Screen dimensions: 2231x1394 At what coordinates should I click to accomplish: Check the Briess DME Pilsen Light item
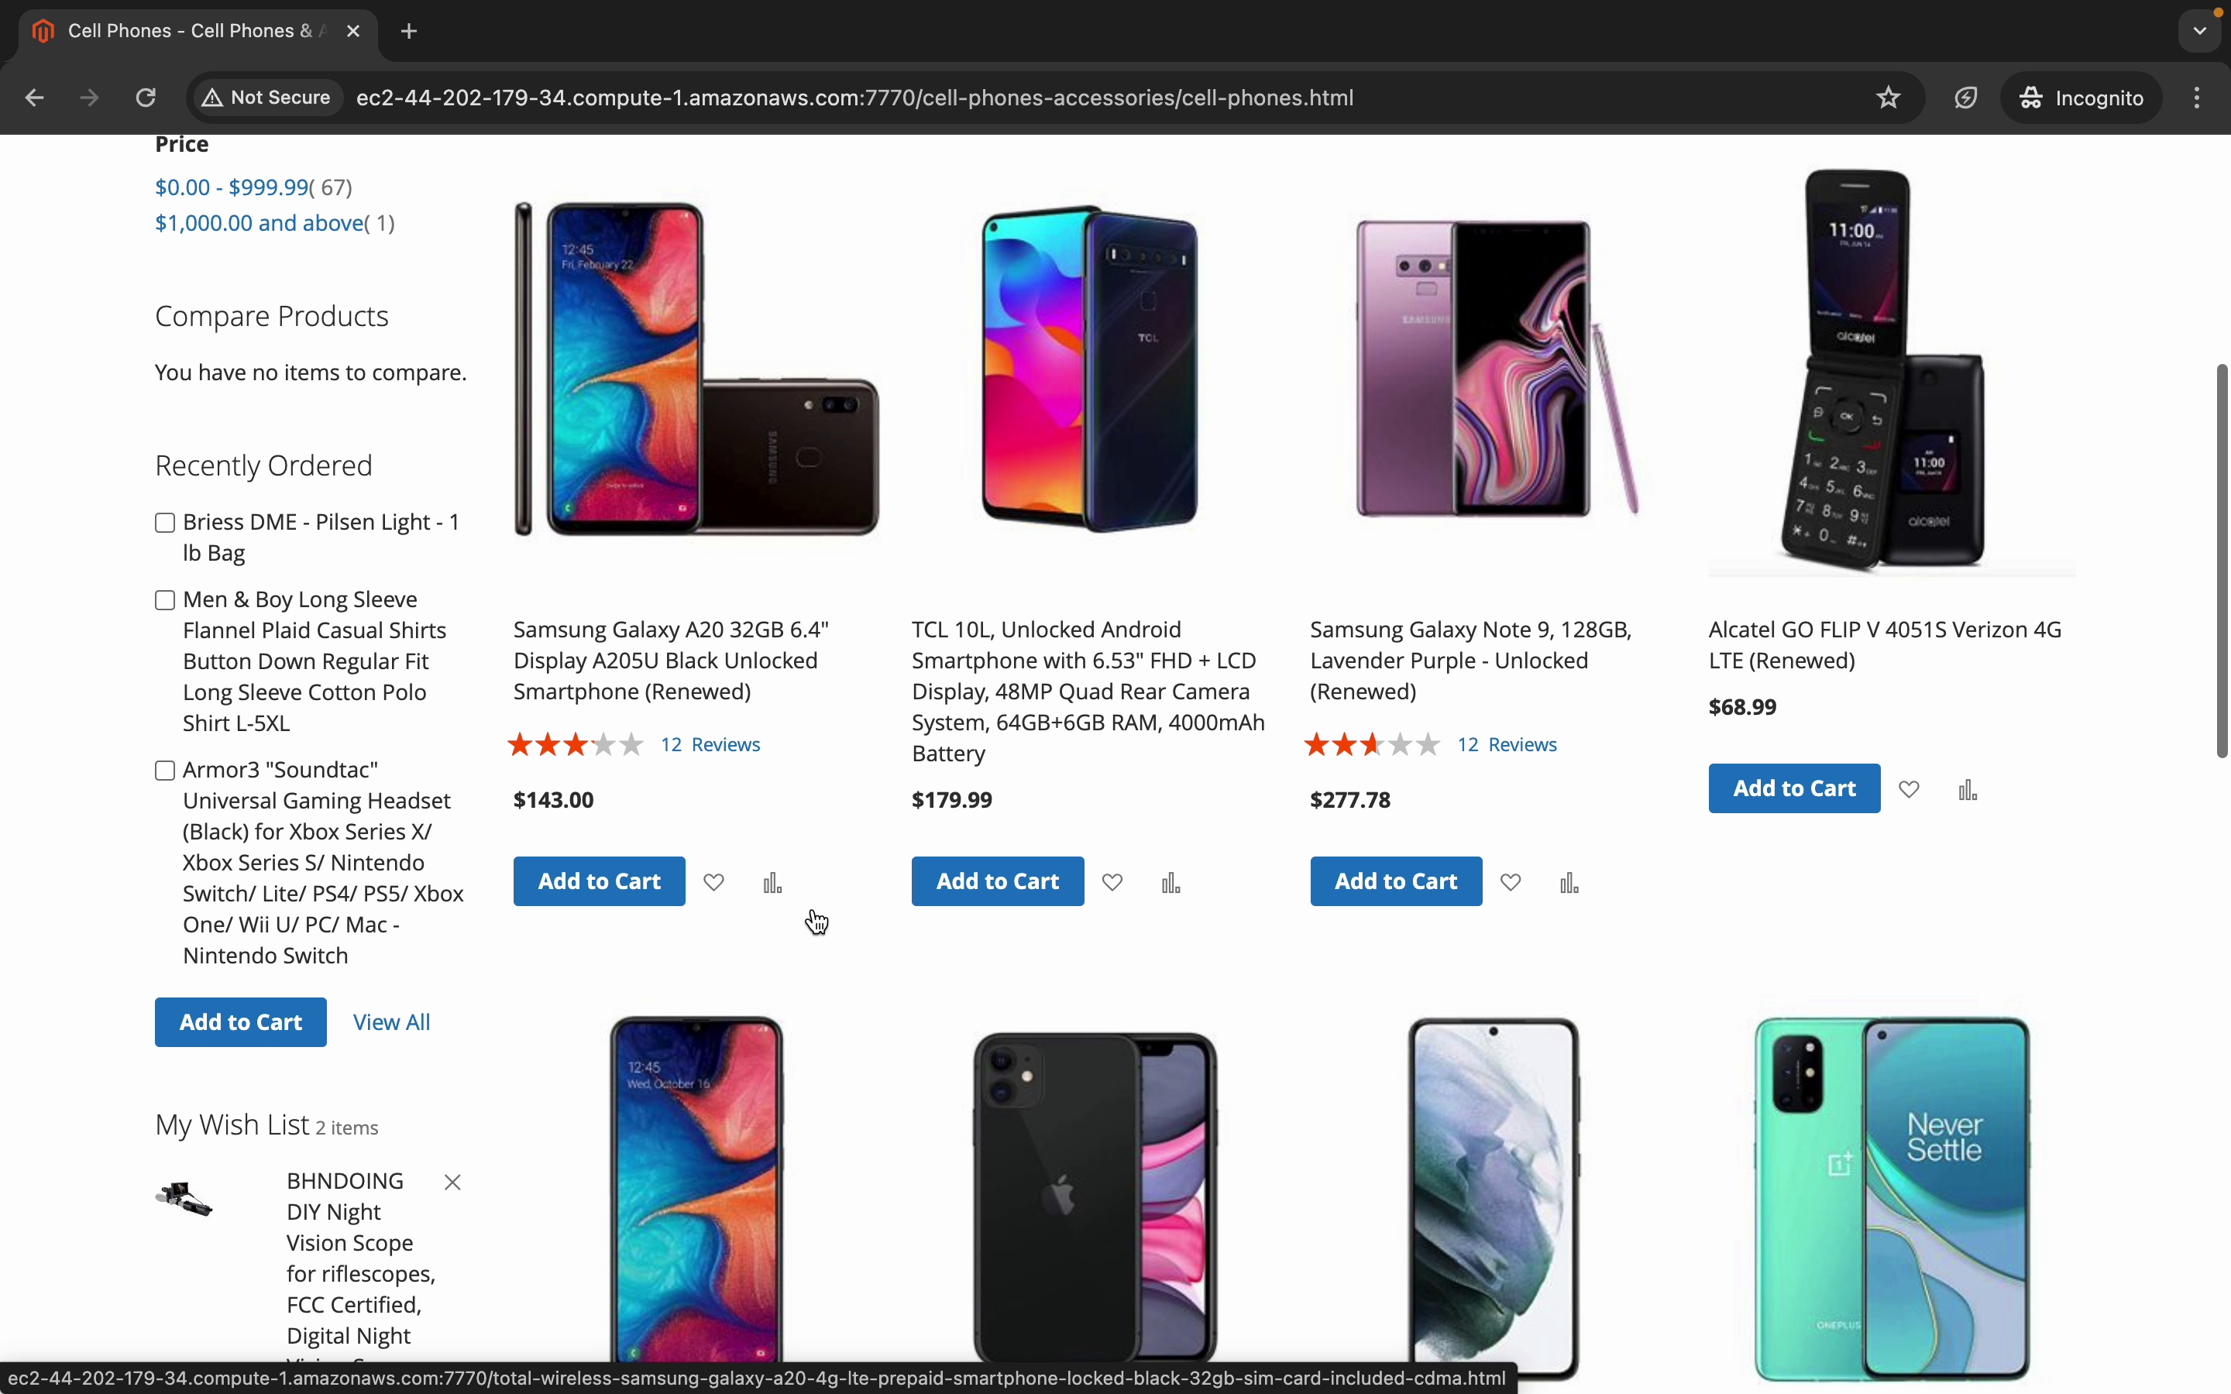(x=165, y=523)
